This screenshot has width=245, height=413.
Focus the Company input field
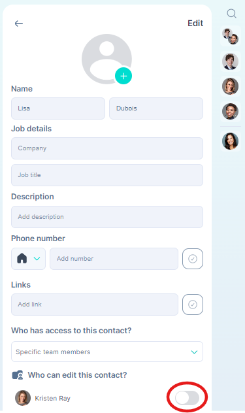pos(107,148)
